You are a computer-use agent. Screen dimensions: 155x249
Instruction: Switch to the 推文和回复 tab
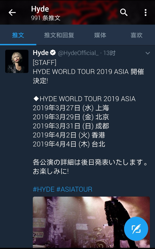[59, 35]
